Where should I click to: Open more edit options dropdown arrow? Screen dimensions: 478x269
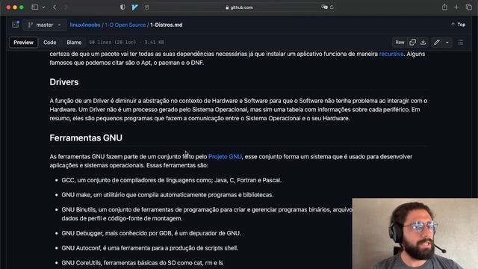click(x=447, y=43)
